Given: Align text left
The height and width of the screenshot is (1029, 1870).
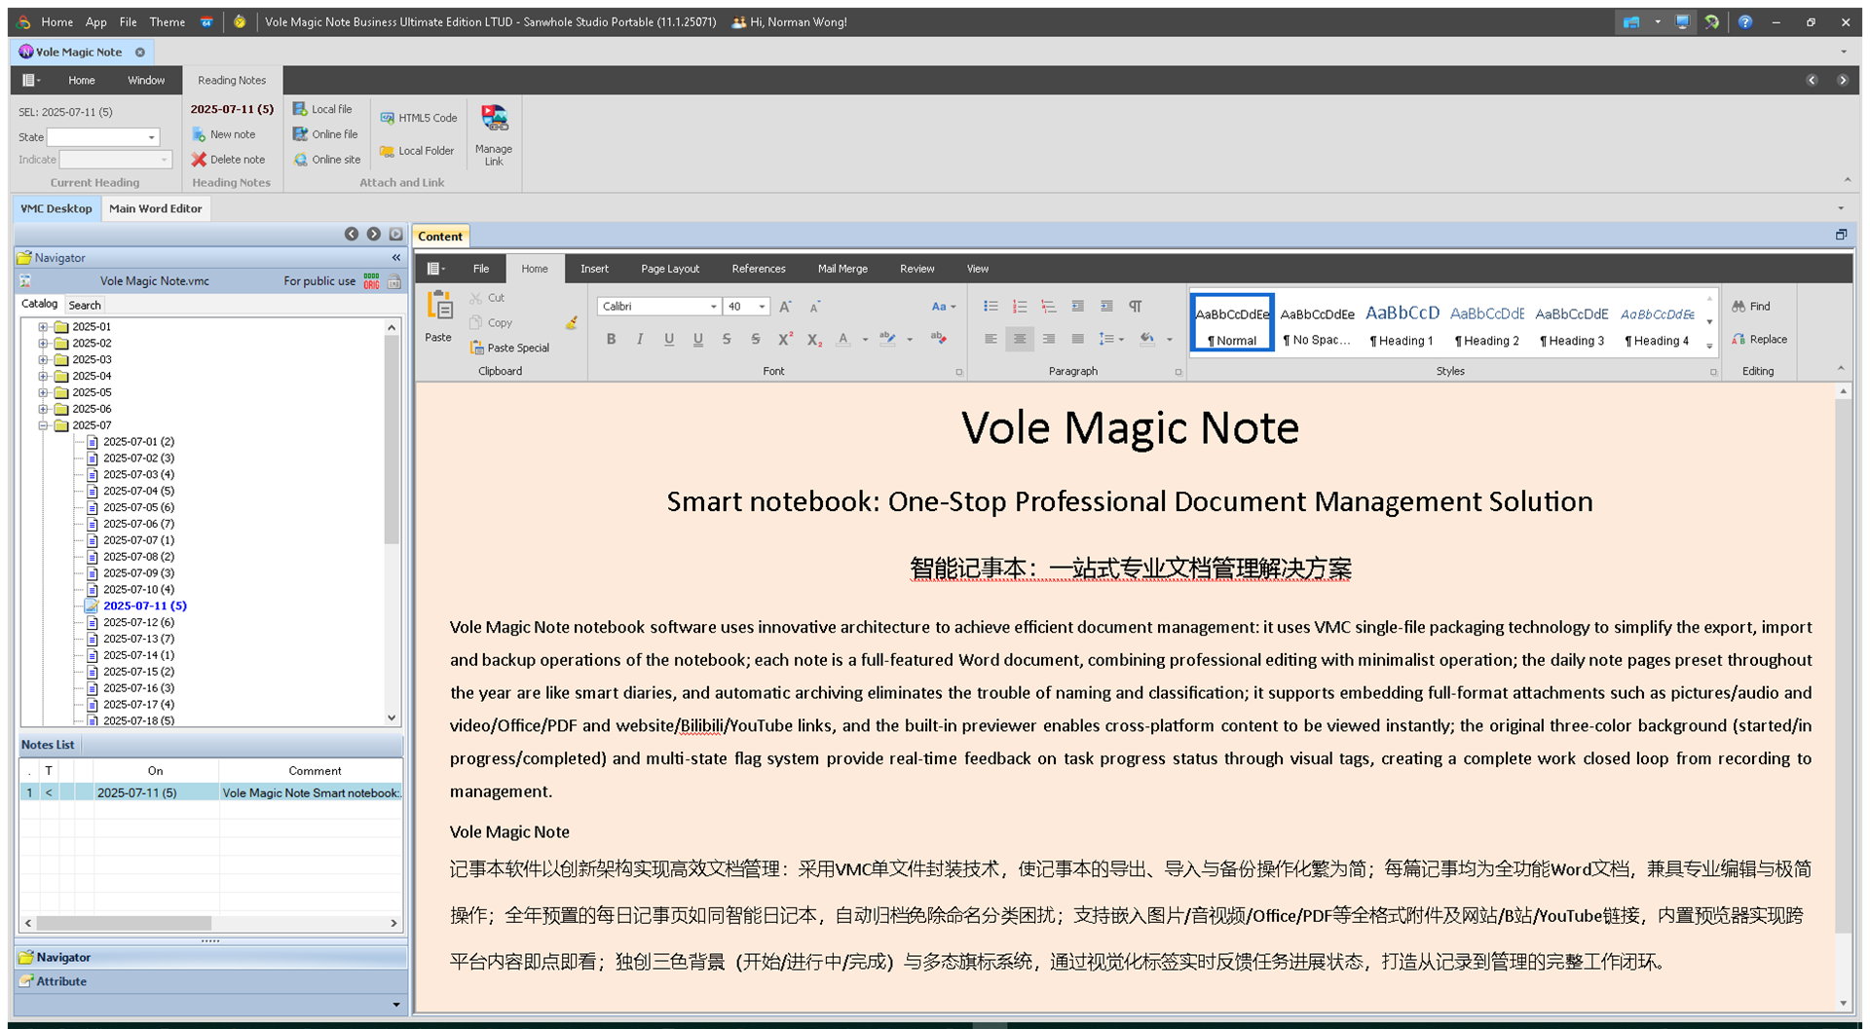Looking at the screenshot, I should click(x=991, y=339).
